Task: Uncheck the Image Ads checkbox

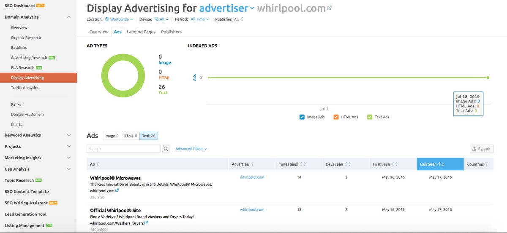Action: (302, 117)
